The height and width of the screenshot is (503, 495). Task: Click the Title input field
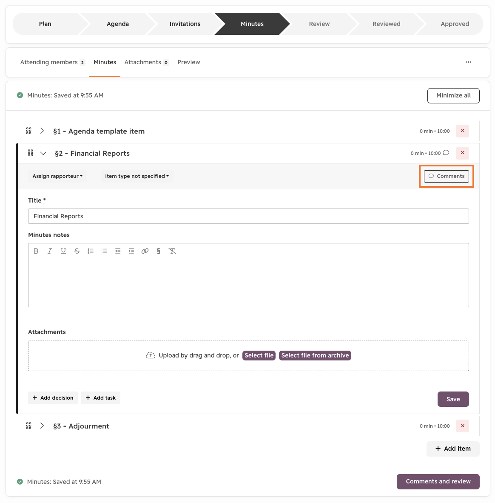248,216
